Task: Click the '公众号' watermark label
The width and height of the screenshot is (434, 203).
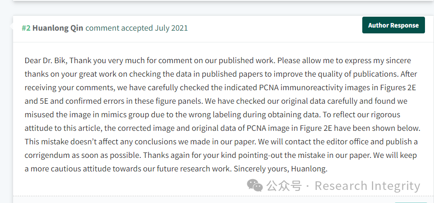Action: pyautogui.click(x=284, y=185)
